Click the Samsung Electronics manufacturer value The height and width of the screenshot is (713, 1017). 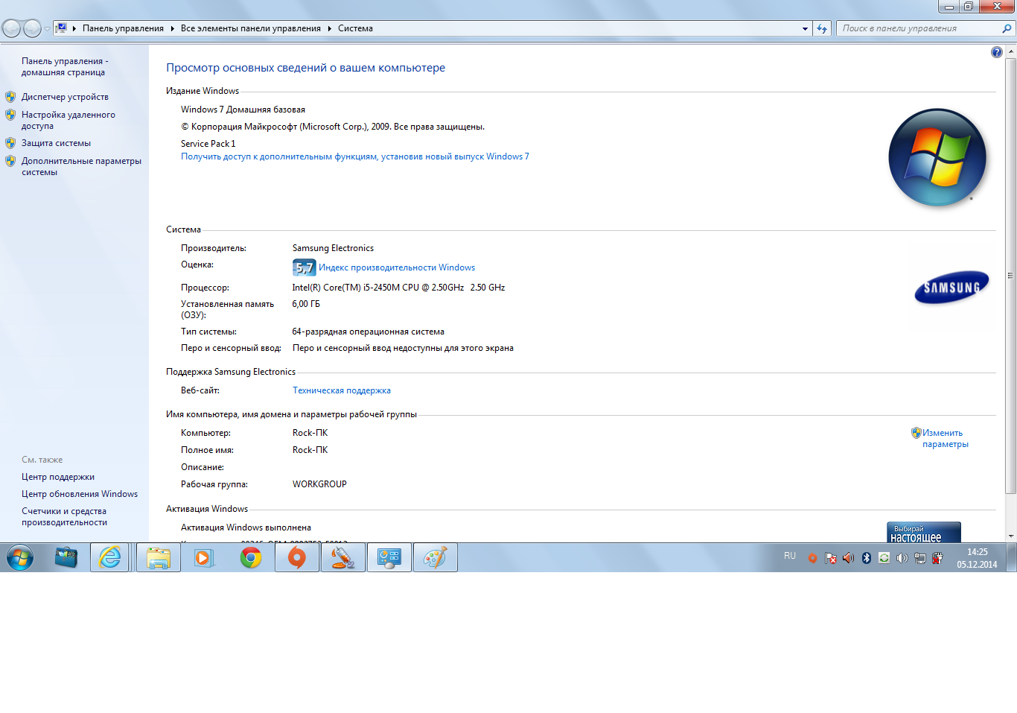click(333, 248)
